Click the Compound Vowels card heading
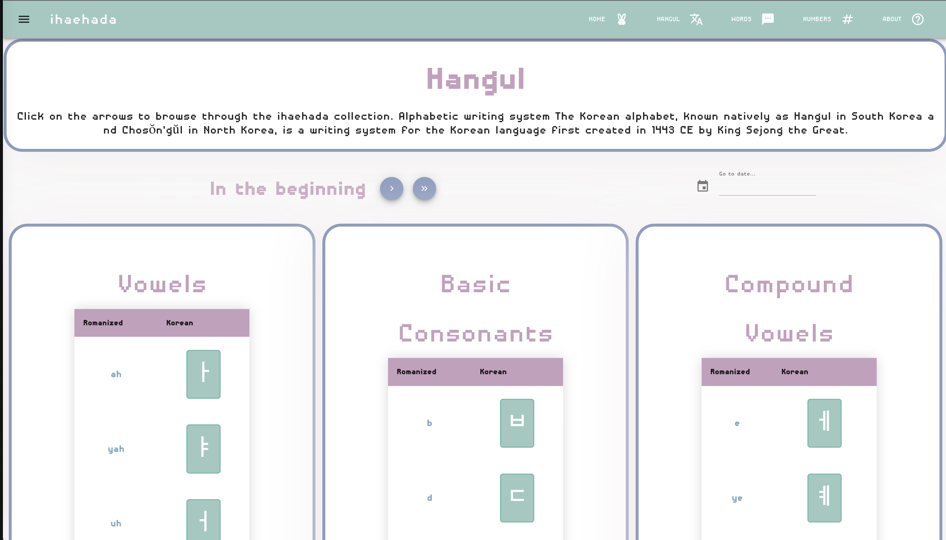The width and height of the screenshot is (946, 540). (x=789, y=309)
